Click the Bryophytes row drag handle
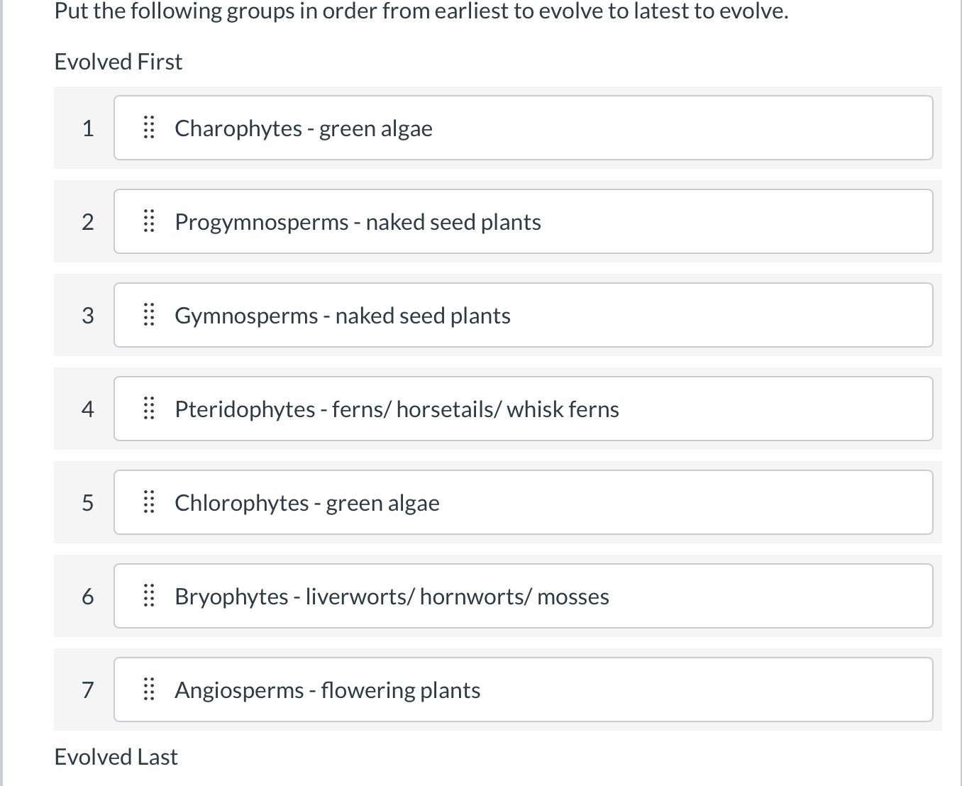 pyautogui.click(x=149, y=596)
